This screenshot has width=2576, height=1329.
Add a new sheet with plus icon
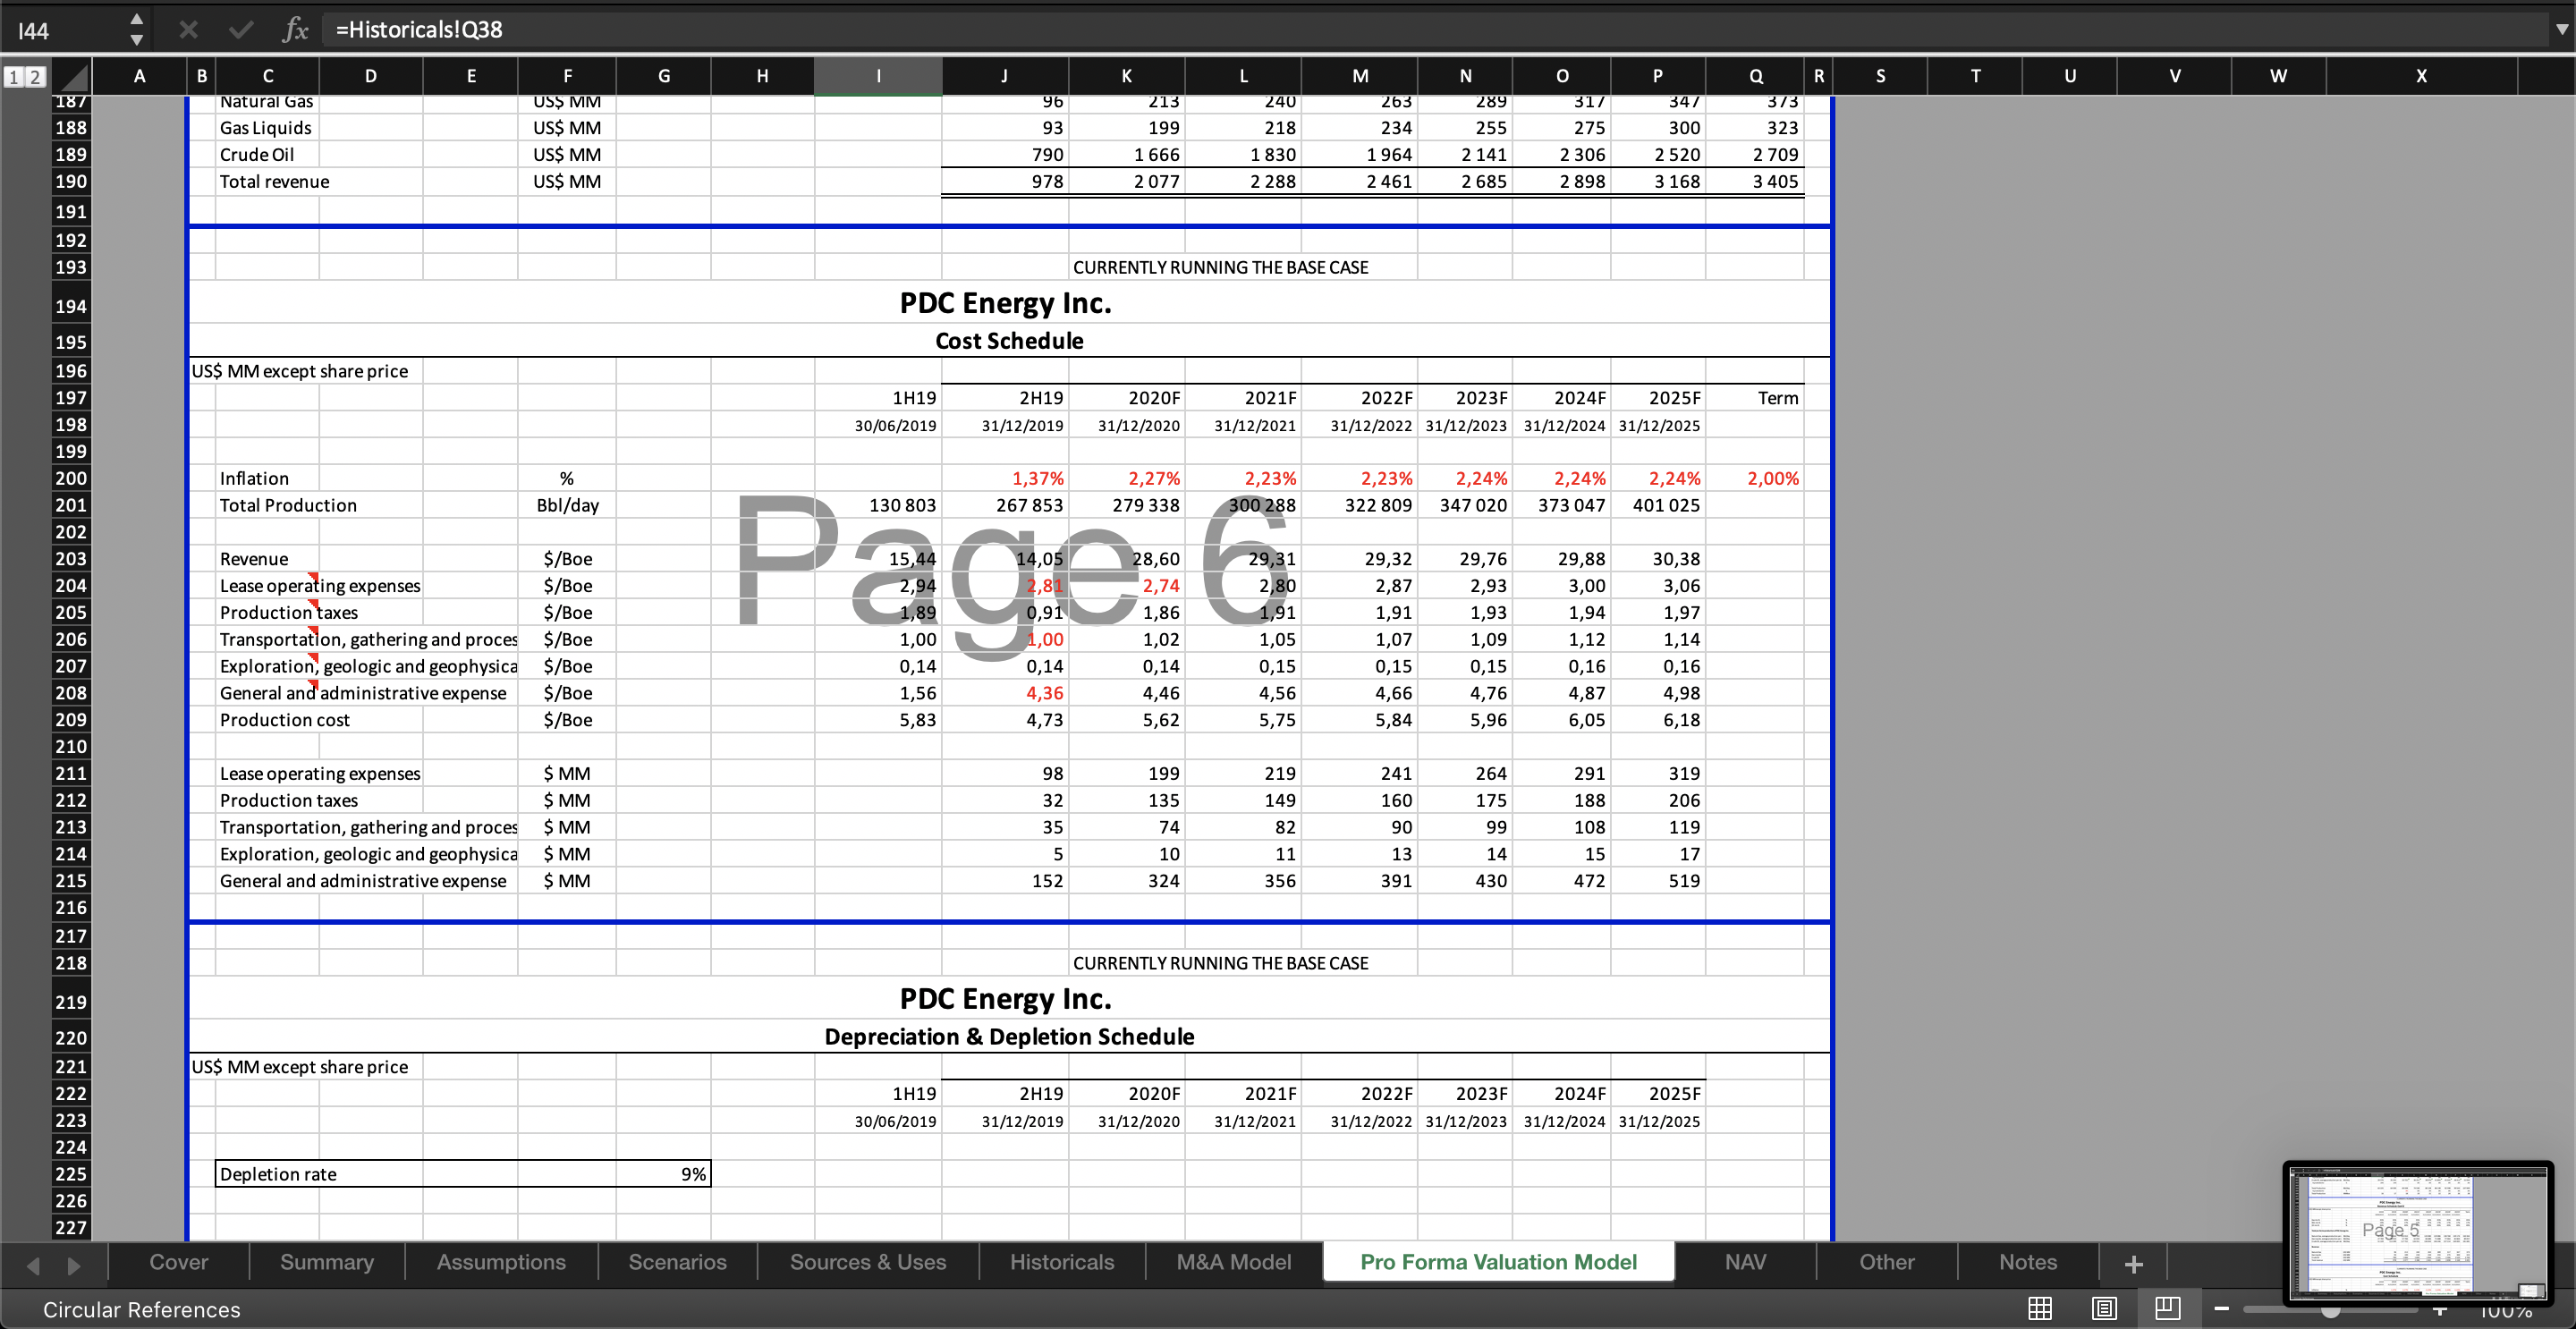pos(2133,1264)
